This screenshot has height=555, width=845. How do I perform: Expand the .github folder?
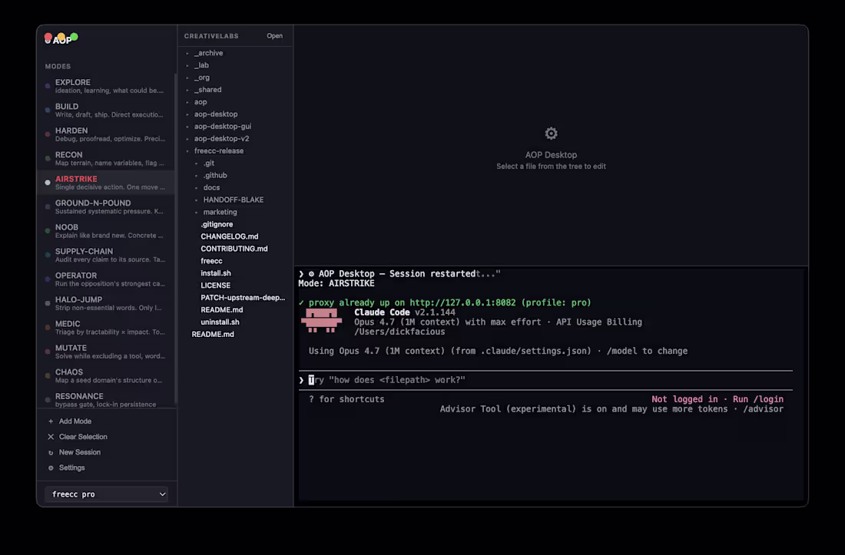click(x=236, y=176)
